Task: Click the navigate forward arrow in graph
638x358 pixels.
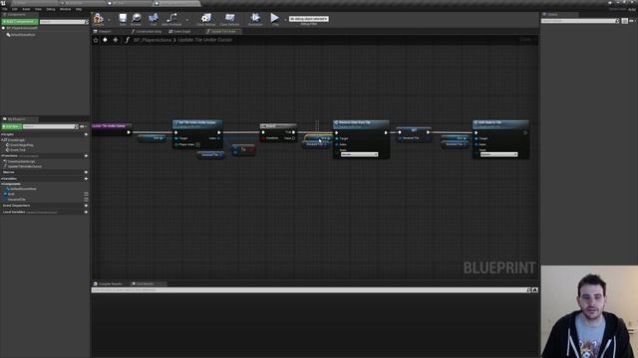Action: pos(116,40)
